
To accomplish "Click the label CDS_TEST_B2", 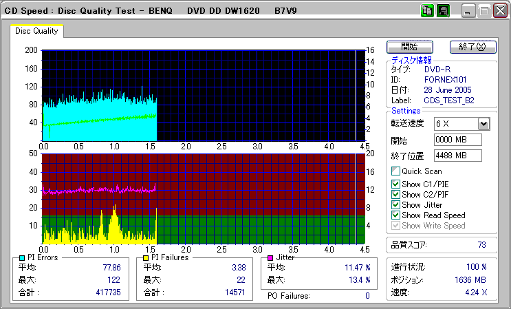I will [x=448, y=100].
